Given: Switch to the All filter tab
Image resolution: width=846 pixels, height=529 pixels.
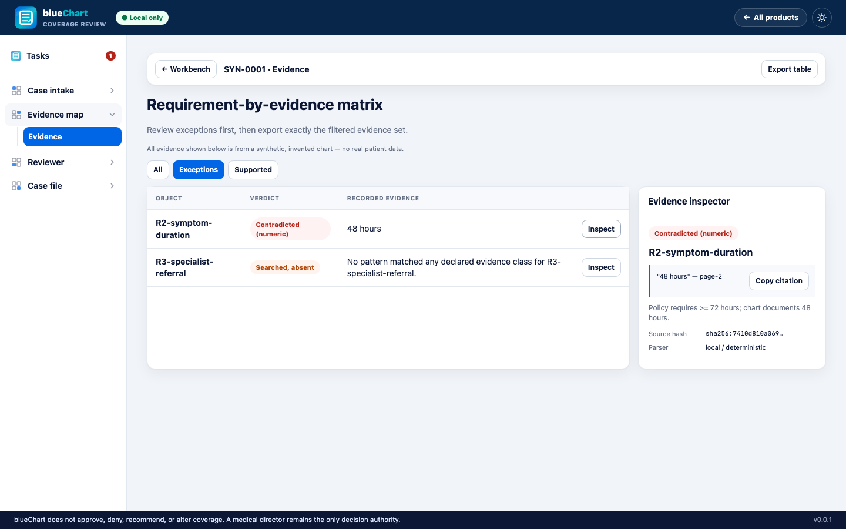Looking at the screenshot, I should [x=158, y=170].
